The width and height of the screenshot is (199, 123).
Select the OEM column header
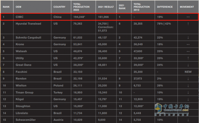tap(19, 7)
